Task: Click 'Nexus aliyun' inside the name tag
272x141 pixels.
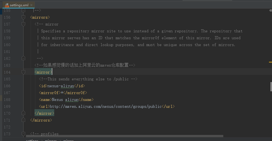Action: tap(65, 100)
